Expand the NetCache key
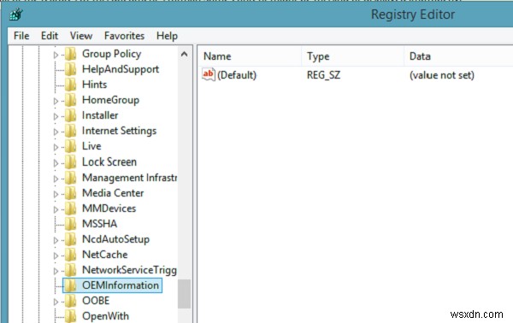This screenshot has width=513, height=323. click(56, 255)
